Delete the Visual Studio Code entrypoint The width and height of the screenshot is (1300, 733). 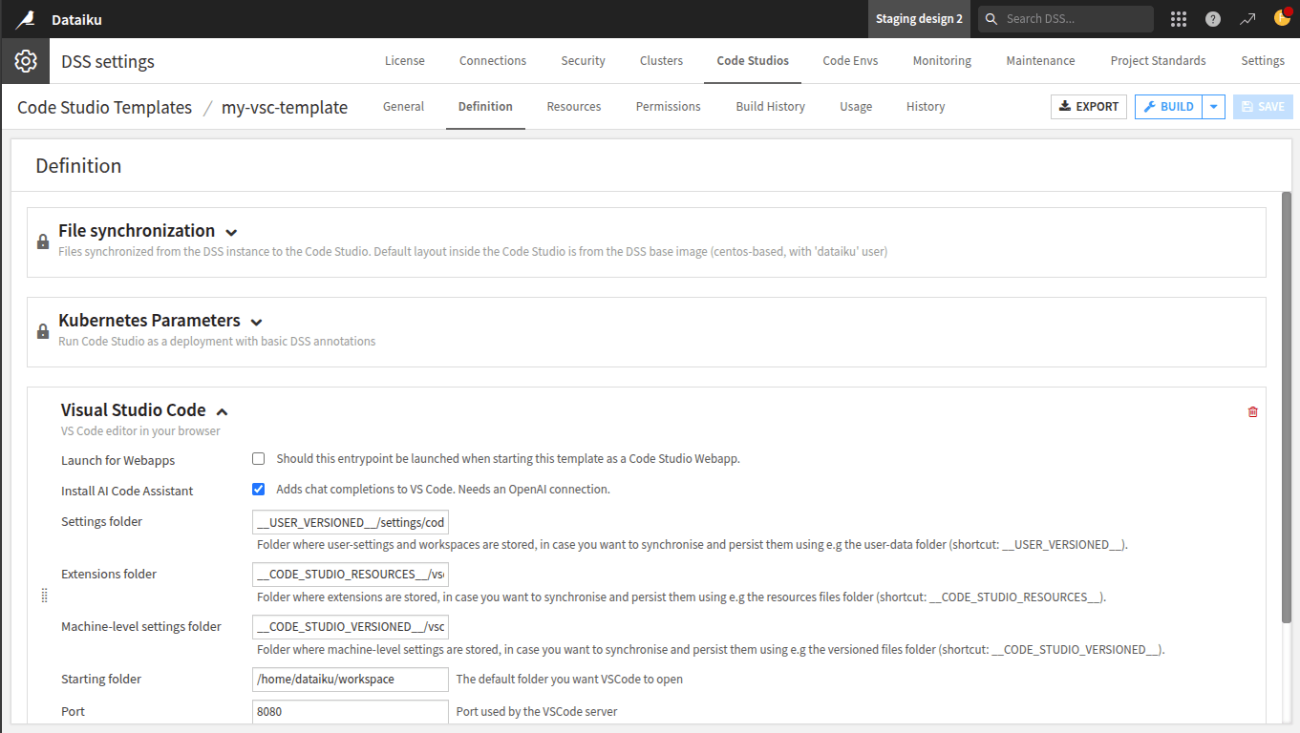click(x=1252, y=411)
